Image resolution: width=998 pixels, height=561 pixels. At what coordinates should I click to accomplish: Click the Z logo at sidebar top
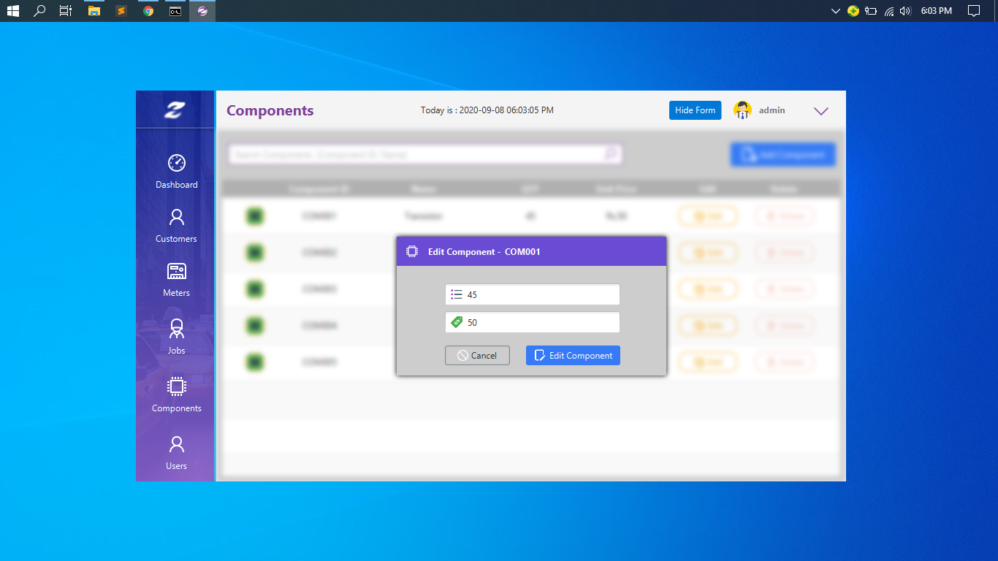click(x=175, y=110)
